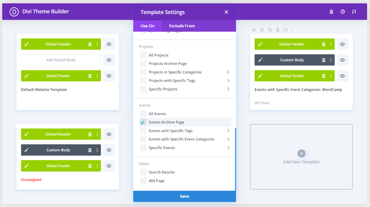Image resolution: width=370 pixels, height=207 pixels.
Task: Edit Global Footer in Default Website Template
Action: (27, 76)
